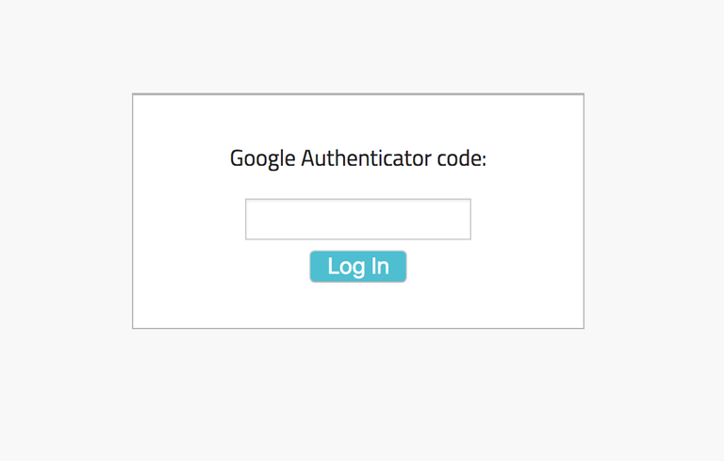Select the two-factor code entry box

(x=358, y=219)
